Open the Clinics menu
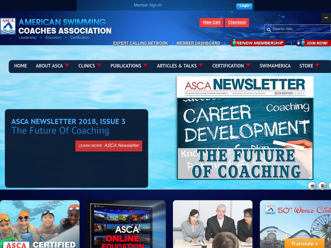The height and width of the screenshot is (248, 331). [86, 66]
